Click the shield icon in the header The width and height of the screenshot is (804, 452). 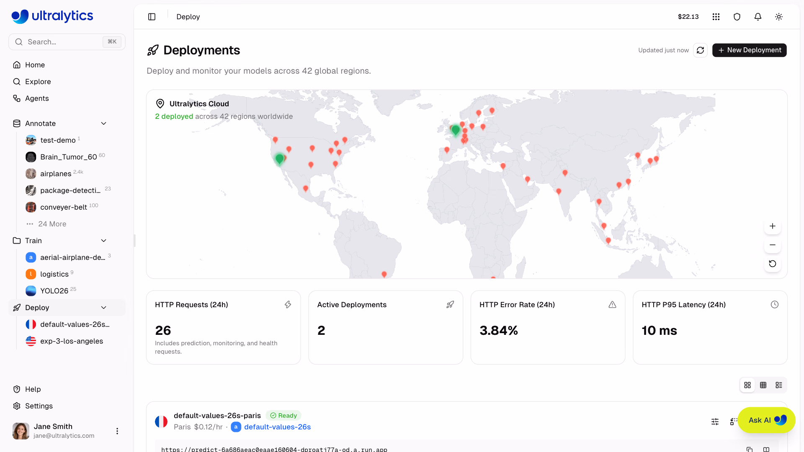coord(737,17)
